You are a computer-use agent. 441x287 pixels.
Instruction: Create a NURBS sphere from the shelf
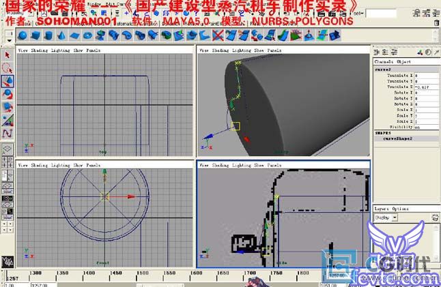click(23, 35)
